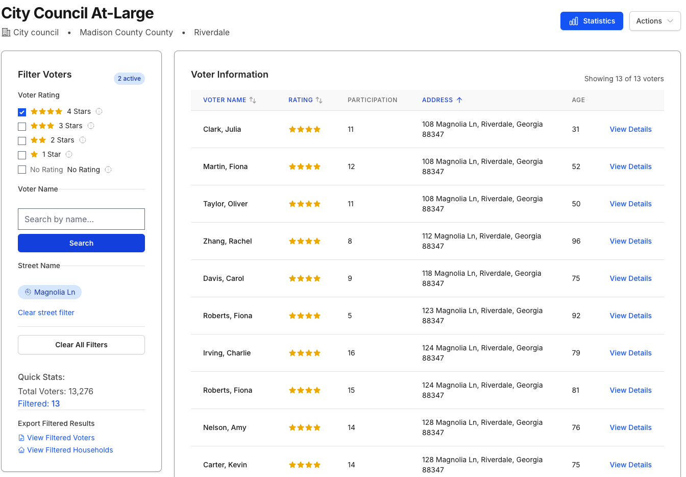Image resolution: width=686 pixels, height=477 pixels.
Task: Click the info icon beside 4 Stars
Action: pos(99,111)
